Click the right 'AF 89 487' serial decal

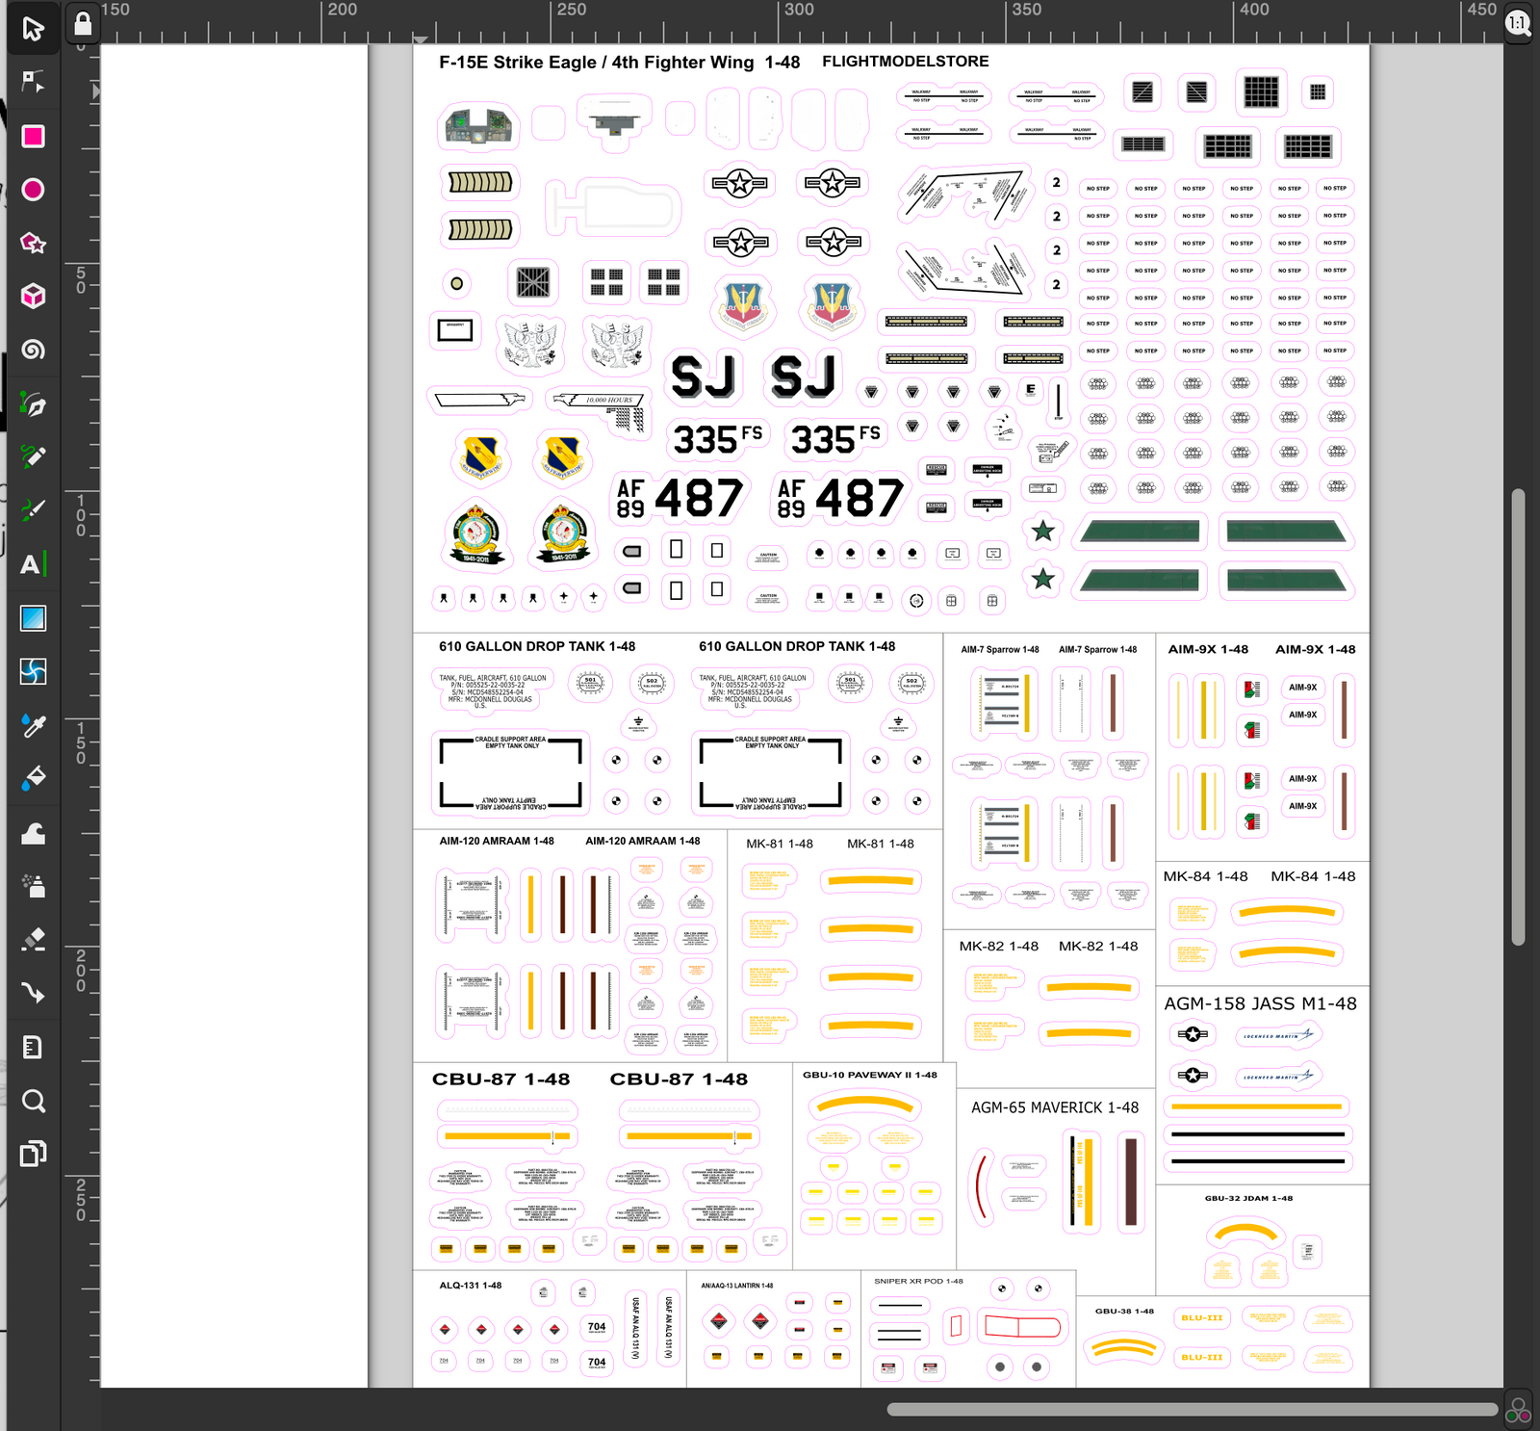[839, 498]
